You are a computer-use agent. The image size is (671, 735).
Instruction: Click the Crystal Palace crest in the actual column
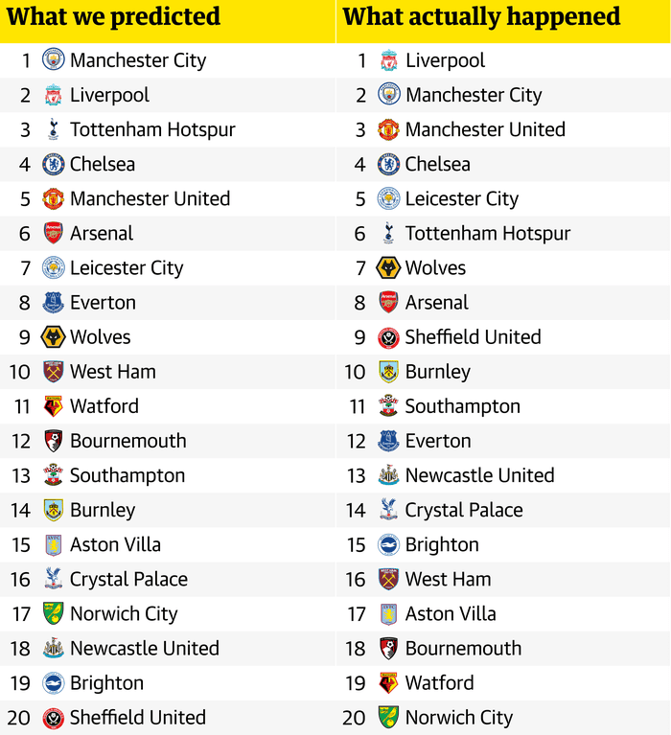pos(388,510)
